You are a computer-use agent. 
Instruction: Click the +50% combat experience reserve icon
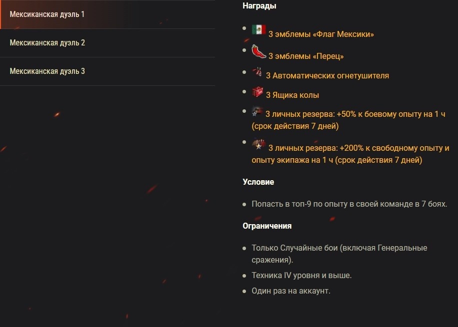(257, 111)
